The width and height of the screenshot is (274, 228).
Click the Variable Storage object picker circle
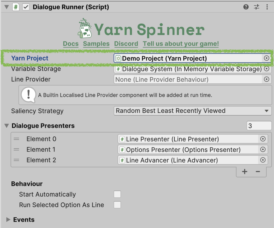coord(267,69)
